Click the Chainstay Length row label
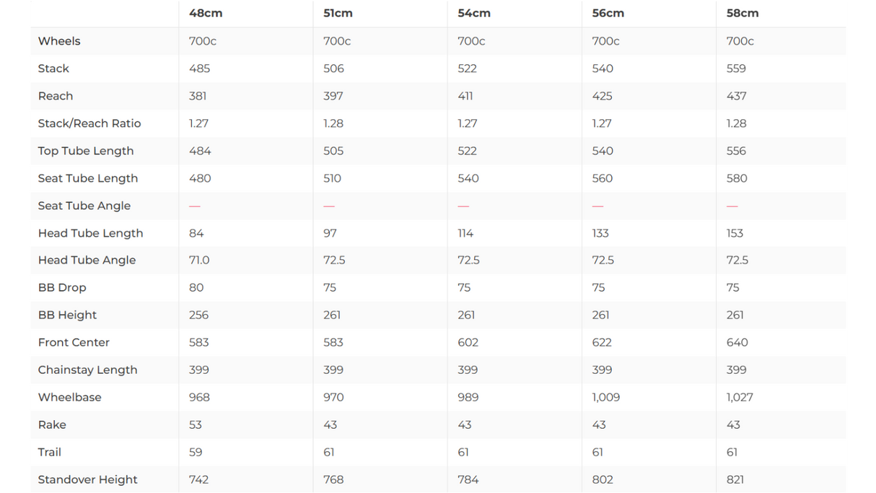This screenshot has height=493, width=876. point(87,370)
